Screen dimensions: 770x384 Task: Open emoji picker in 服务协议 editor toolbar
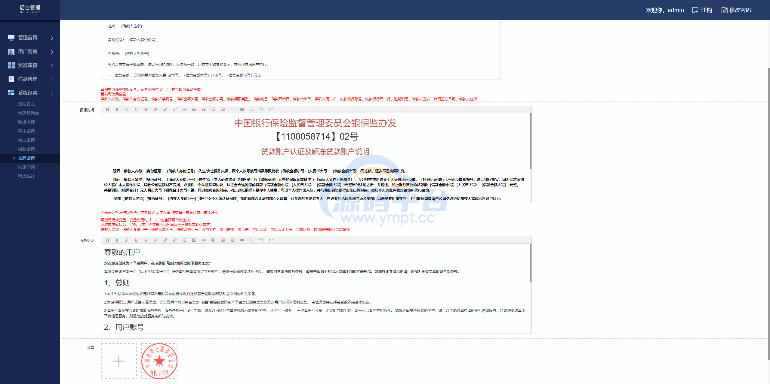[x=213, y=240]
